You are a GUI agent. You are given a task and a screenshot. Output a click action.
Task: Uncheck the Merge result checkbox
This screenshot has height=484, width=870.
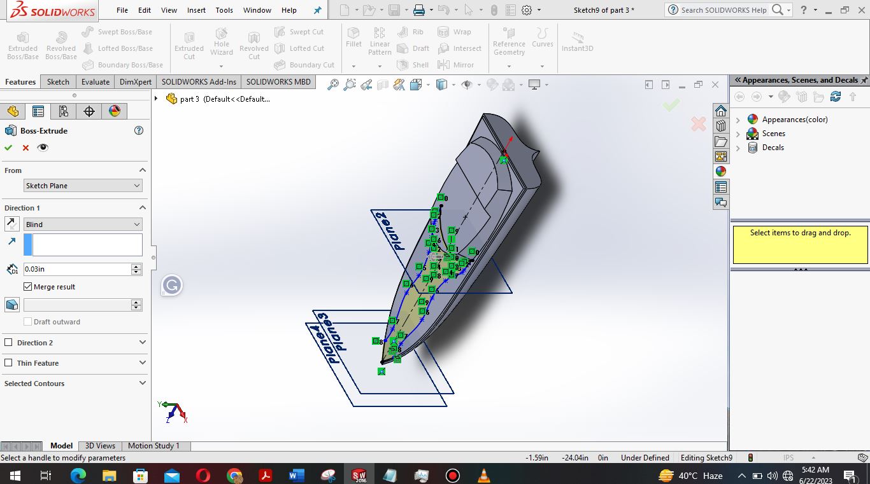click(27, 287)
